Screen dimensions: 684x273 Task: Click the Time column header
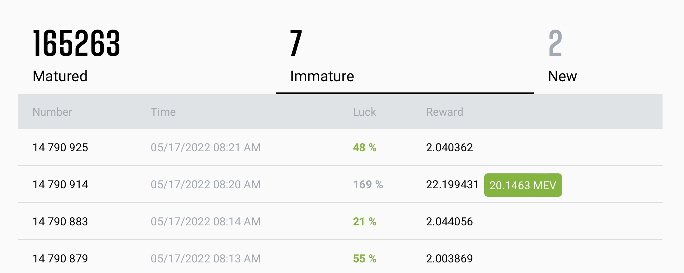pyautogui.click(x=163, y=112)
